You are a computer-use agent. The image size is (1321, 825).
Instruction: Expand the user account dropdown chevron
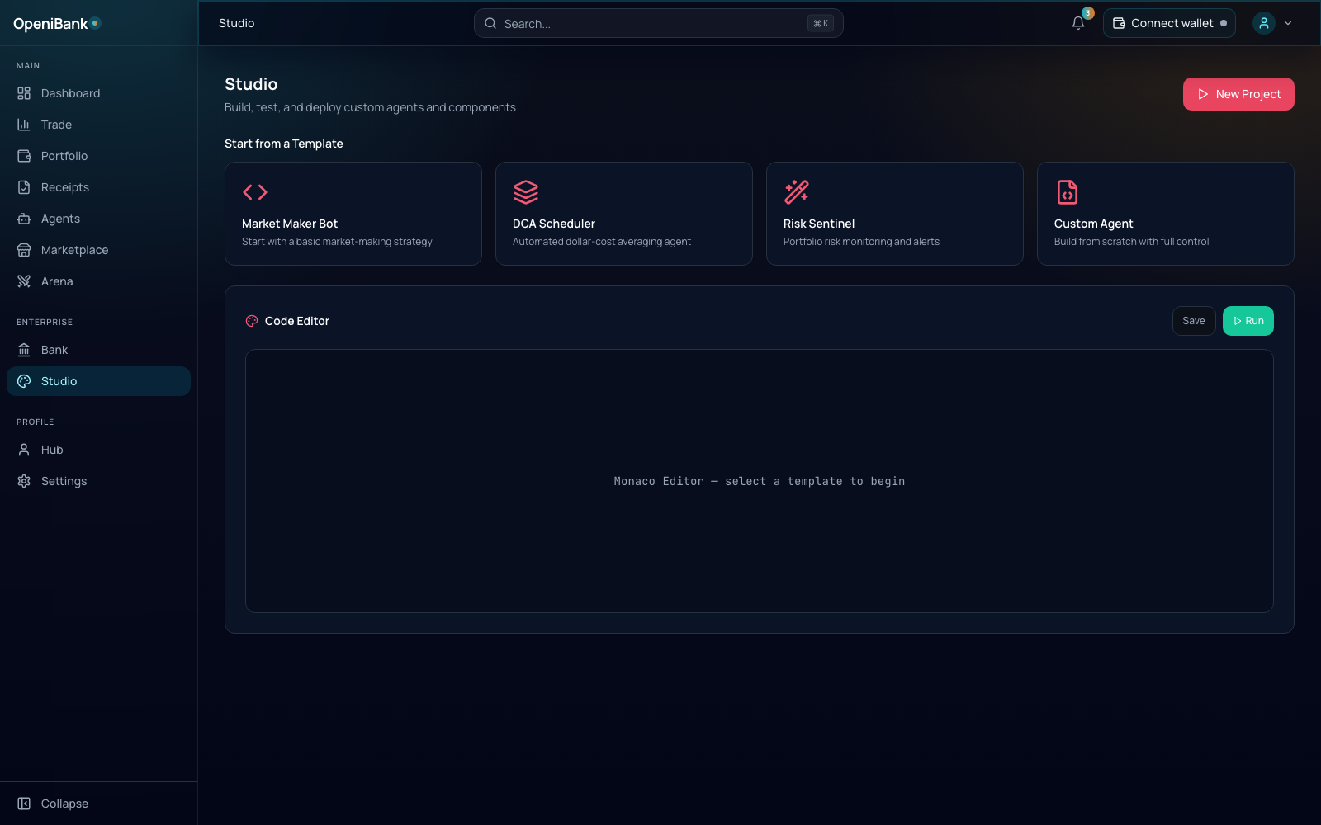pos(1288,23)
